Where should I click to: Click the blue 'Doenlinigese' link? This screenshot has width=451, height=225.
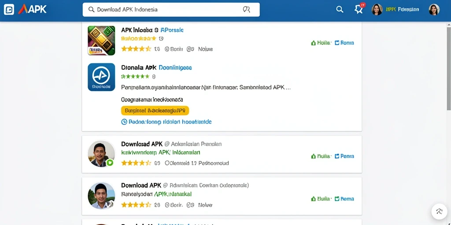(x=175, y=68)
